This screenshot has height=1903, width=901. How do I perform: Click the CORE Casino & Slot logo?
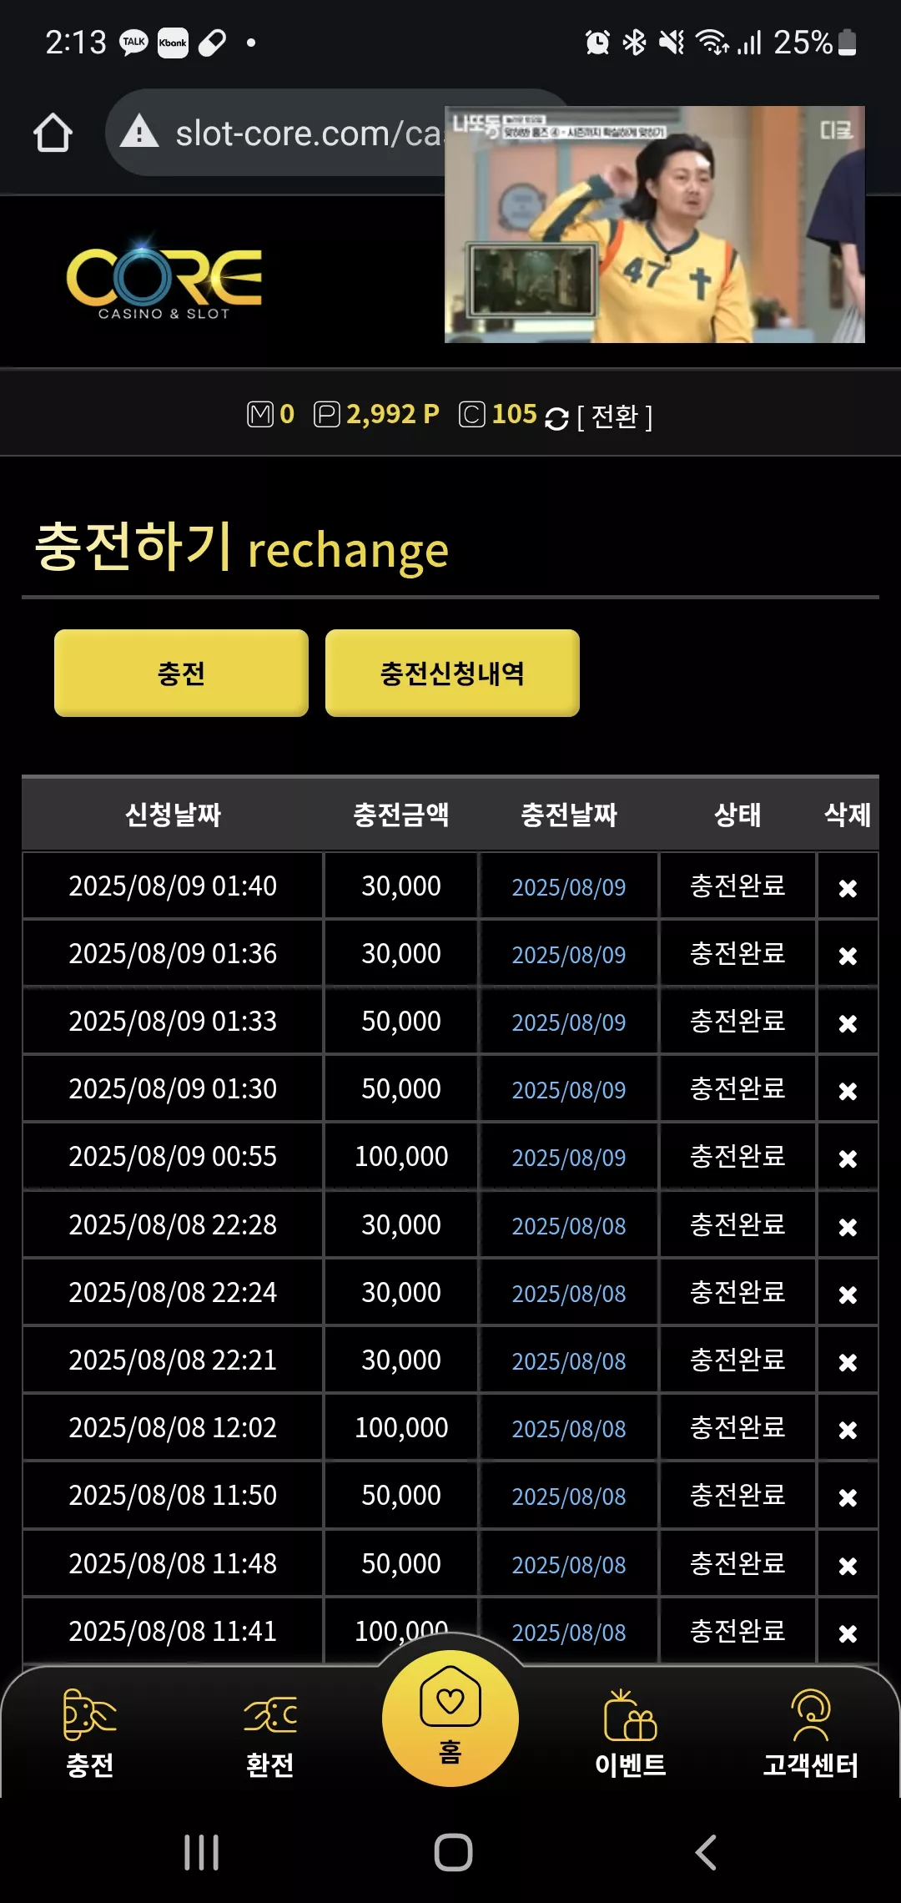164,280
